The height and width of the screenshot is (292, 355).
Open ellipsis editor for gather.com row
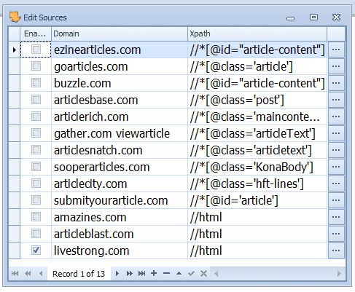point(336,133)
